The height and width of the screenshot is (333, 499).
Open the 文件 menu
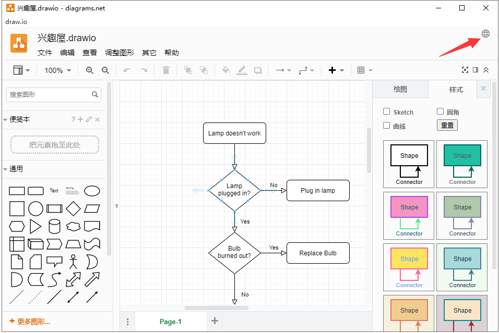coord(45,53)
